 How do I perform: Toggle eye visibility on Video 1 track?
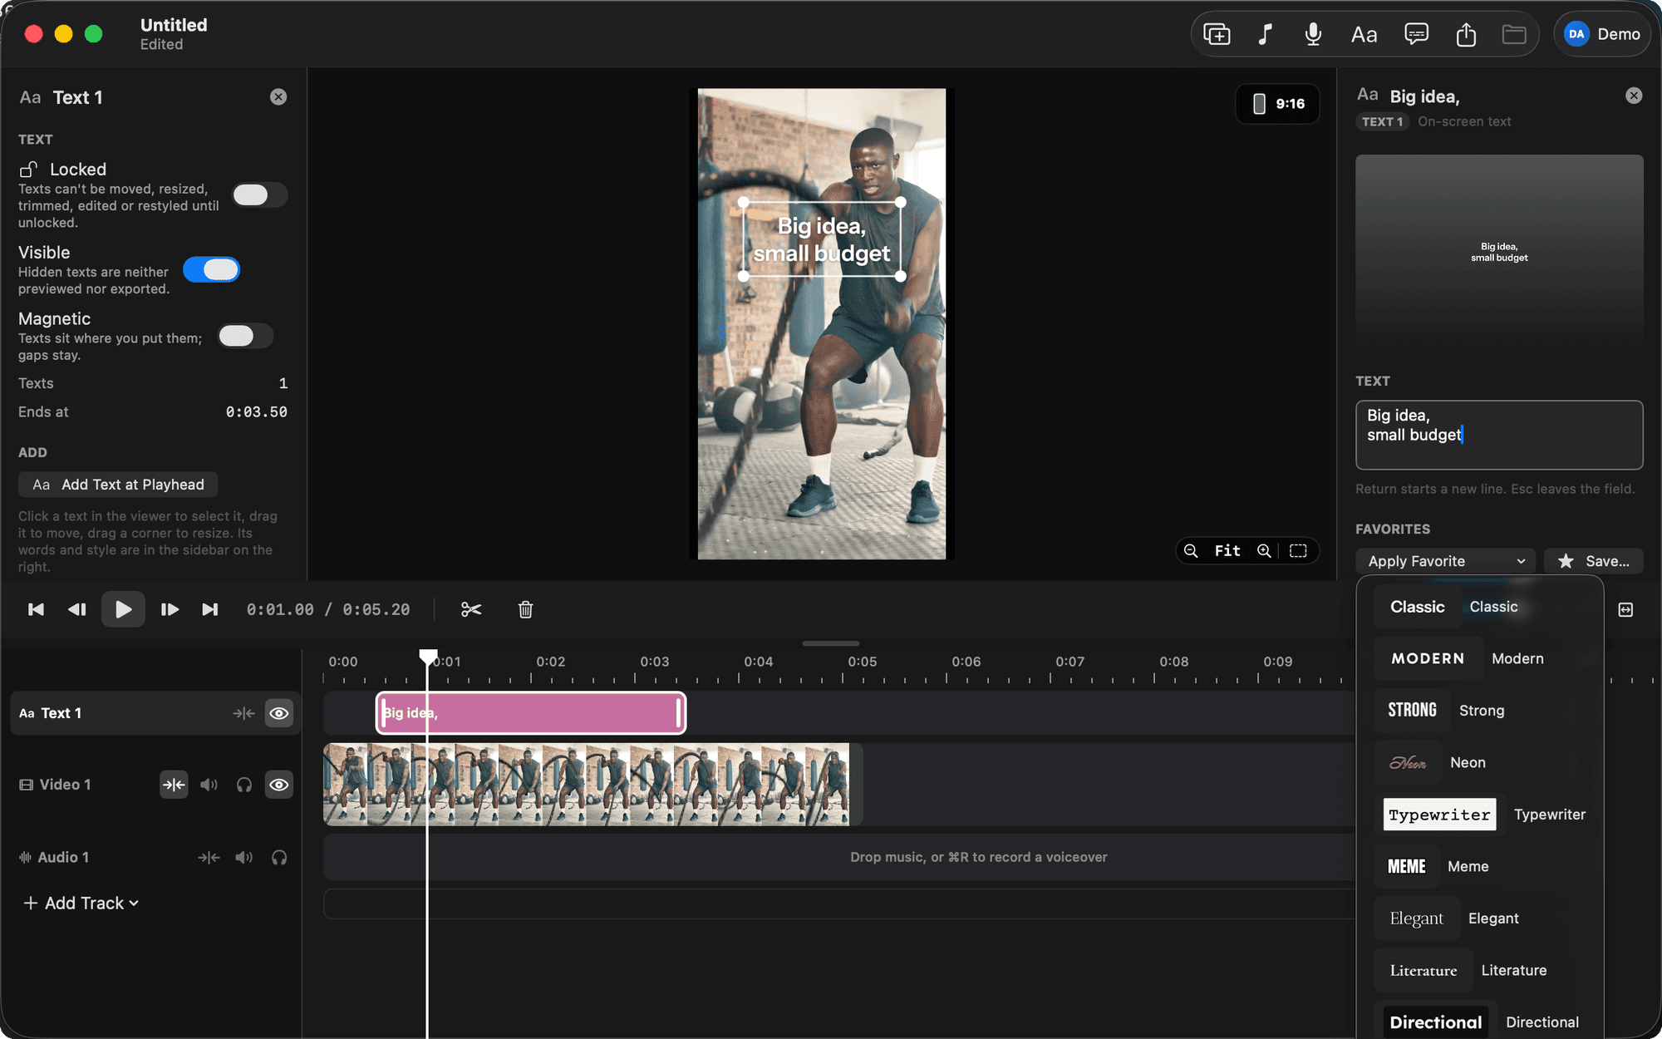point(279,785)
